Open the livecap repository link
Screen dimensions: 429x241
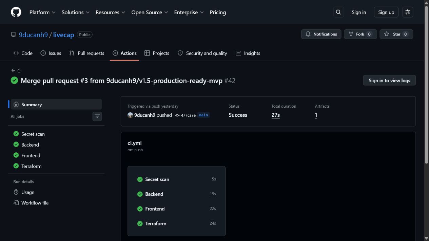pos(64,35)
